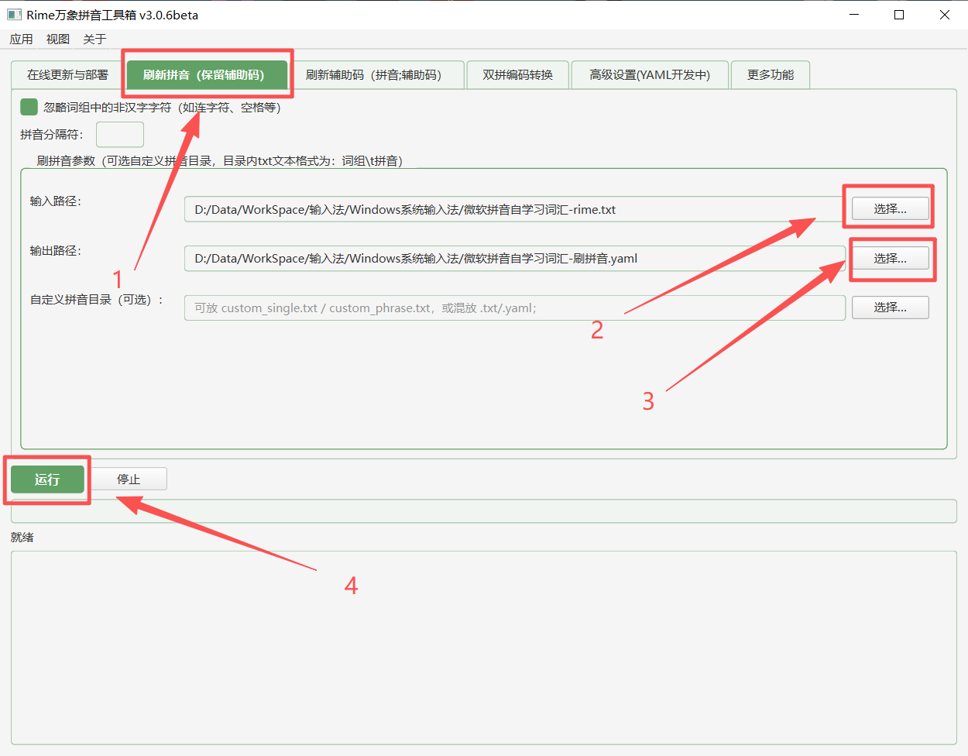Click the 输出路径 text field

[x=514, y=259]
